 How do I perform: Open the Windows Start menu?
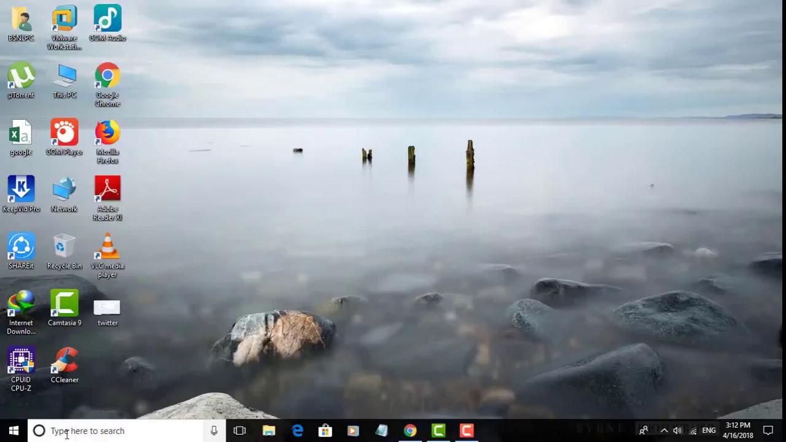tap(14, 431)
